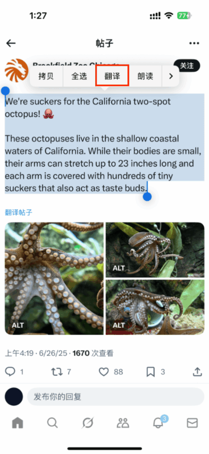
Task: Choose 翻译 in the selection menu
Action: pos(112,76)
